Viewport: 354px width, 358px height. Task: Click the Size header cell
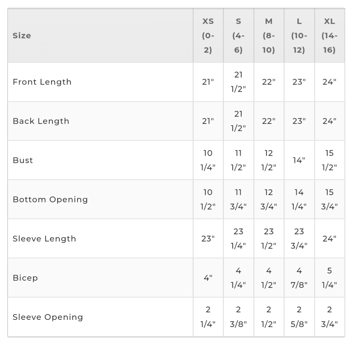tap(22, 36)
